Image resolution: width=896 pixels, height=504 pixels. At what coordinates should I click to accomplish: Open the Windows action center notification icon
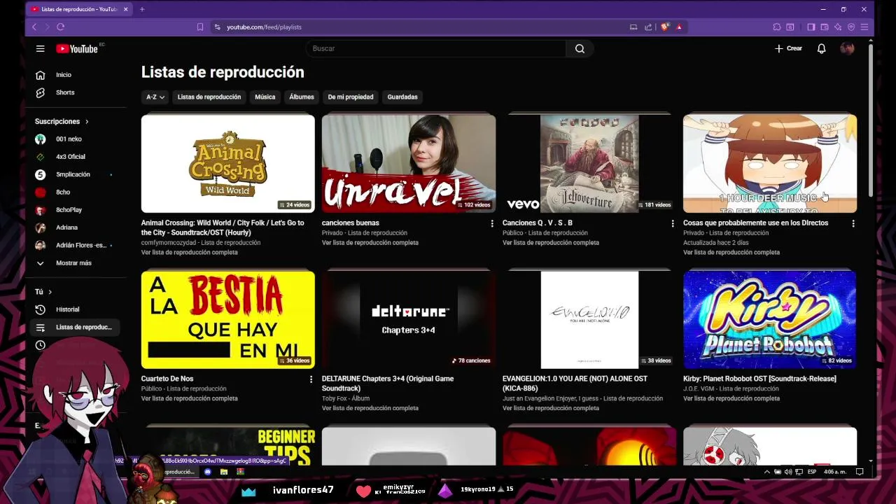[x=860, y=472]
